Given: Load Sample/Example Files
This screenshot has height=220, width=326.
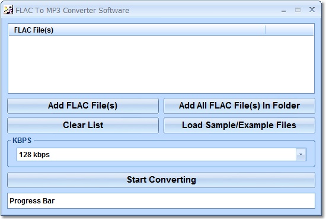Looking at the screenshot, I should point(239,125).
